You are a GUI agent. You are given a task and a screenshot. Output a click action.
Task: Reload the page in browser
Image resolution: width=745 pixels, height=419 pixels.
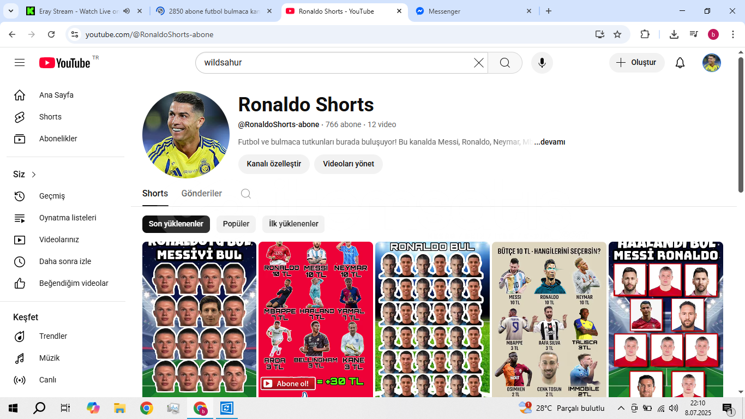51,34
